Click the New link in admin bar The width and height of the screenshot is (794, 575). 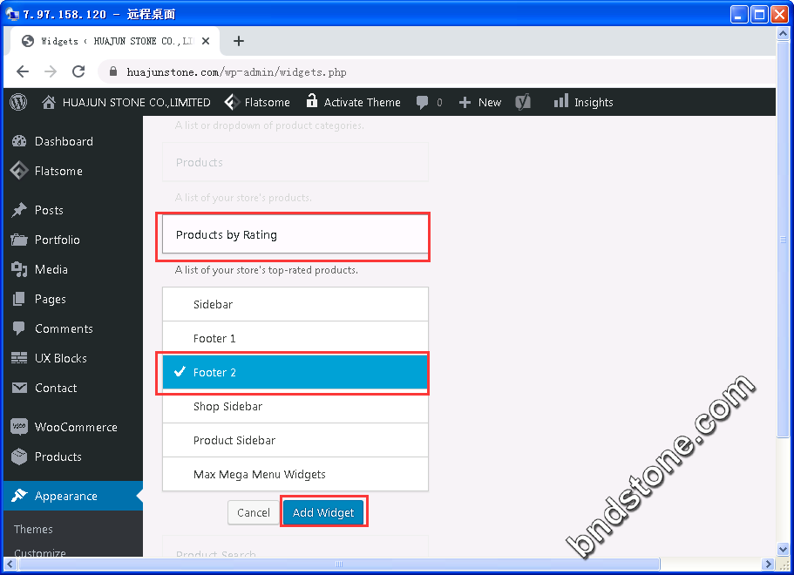[490, 102]
